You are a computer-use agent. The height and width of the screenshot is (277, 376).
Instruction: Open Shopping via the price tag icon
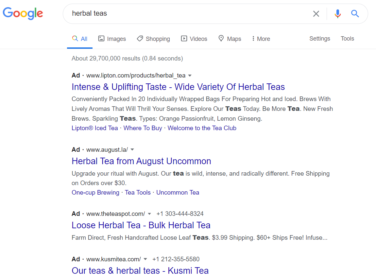coord(140,39)
